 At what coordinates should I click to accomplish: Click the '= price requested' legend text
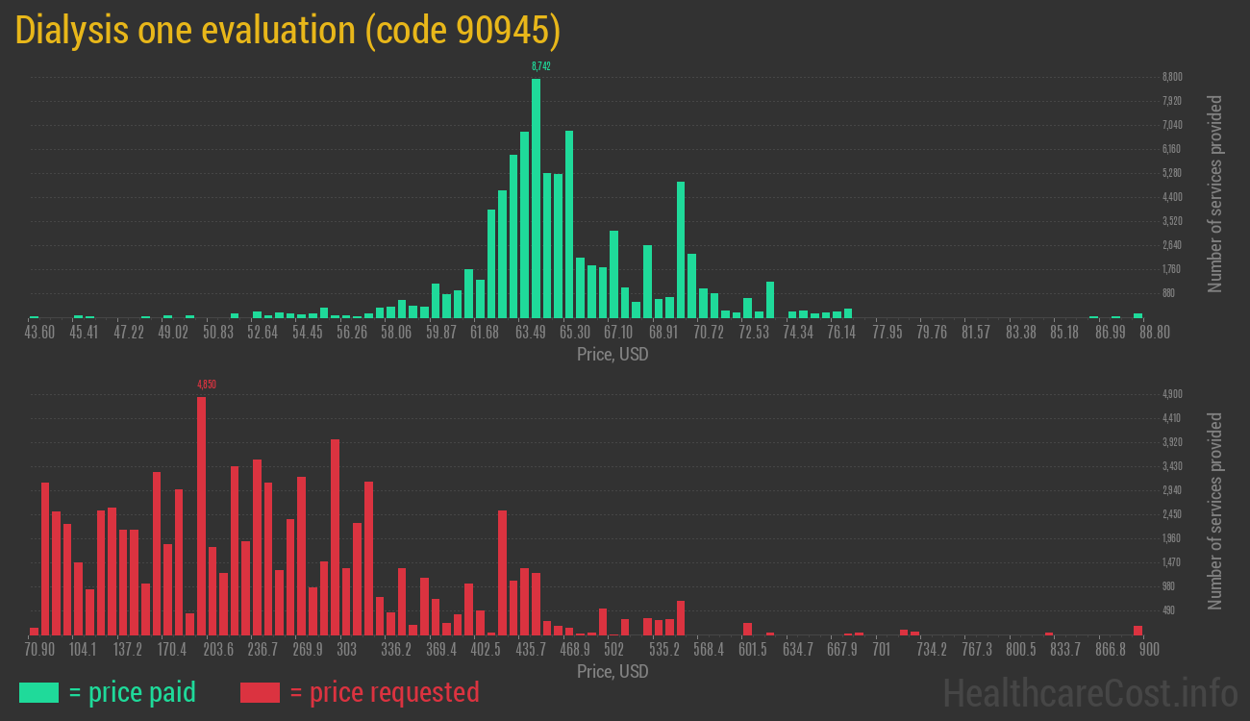pos(384,692)
